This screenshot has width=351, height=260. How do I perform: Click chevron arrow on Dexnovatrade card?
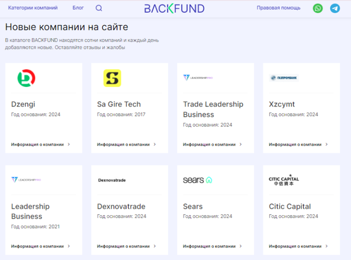155,246
